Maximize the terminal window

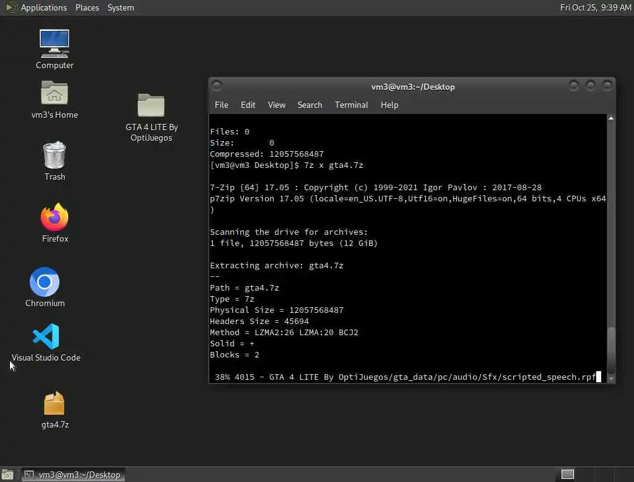(x=590, y=85)
